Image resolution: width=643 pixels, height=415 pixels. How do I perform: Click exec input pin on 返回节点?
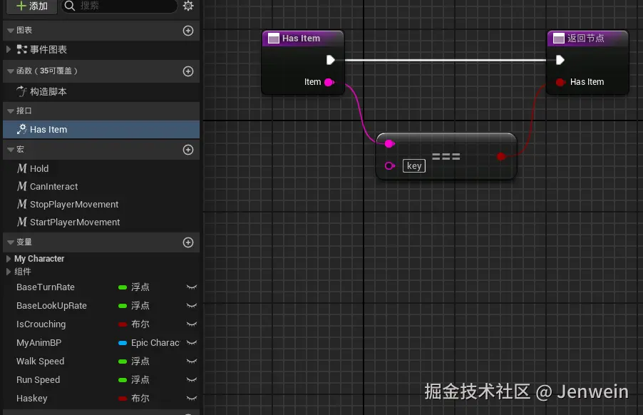click(560, 61)
